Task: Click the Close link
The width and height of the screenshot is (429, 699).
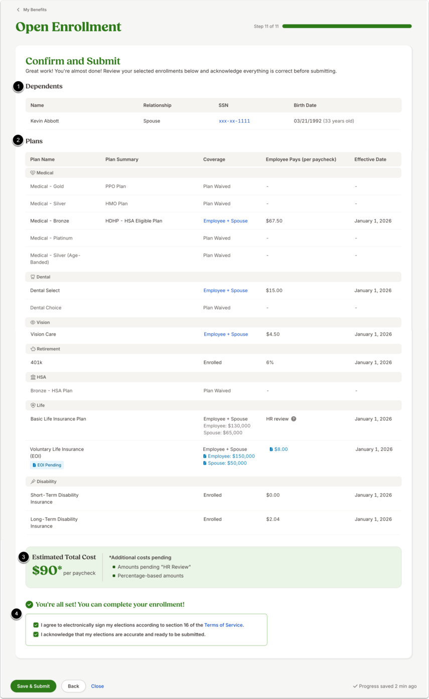Action: [97, 686]
